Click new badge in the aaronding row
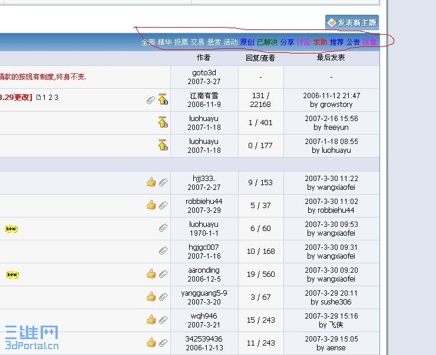This screenshot has height=355, width=436. coord(12,274)
